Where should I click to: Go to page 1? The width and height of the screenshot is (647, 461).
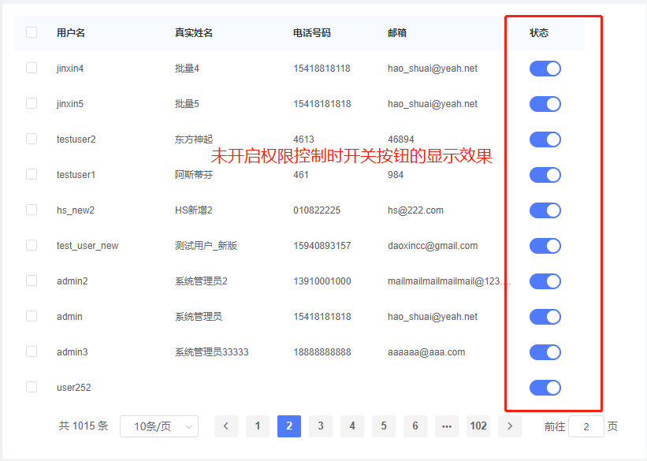pos(258,426)
